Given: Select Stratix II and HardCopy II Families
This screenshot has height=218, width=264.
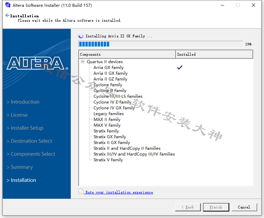Looking at the screenshot, I should coord(127,148).
